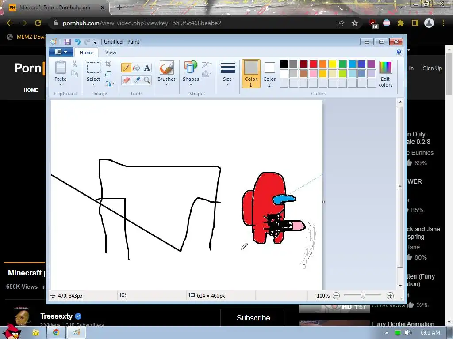Screen dimensions: 453x339
Task: Open the Rotate or flip dropdown
Action: point(110,83)
